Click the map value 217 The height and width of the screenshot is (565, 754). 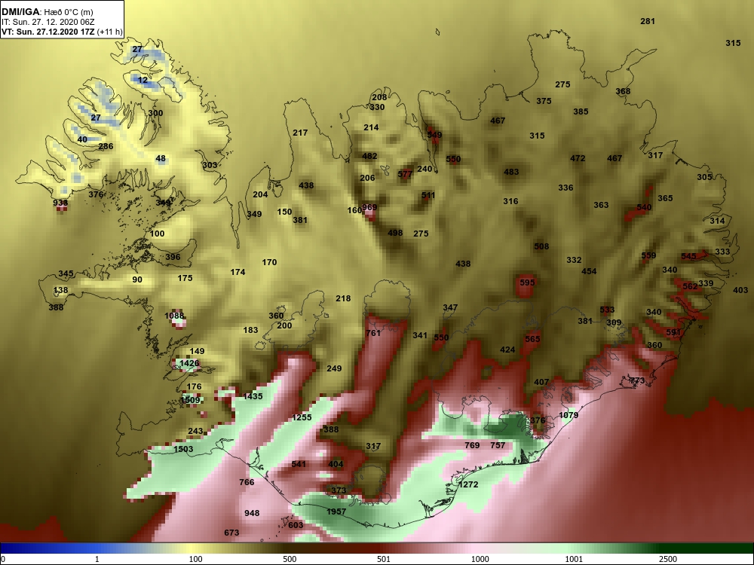(x=300, y=133)
